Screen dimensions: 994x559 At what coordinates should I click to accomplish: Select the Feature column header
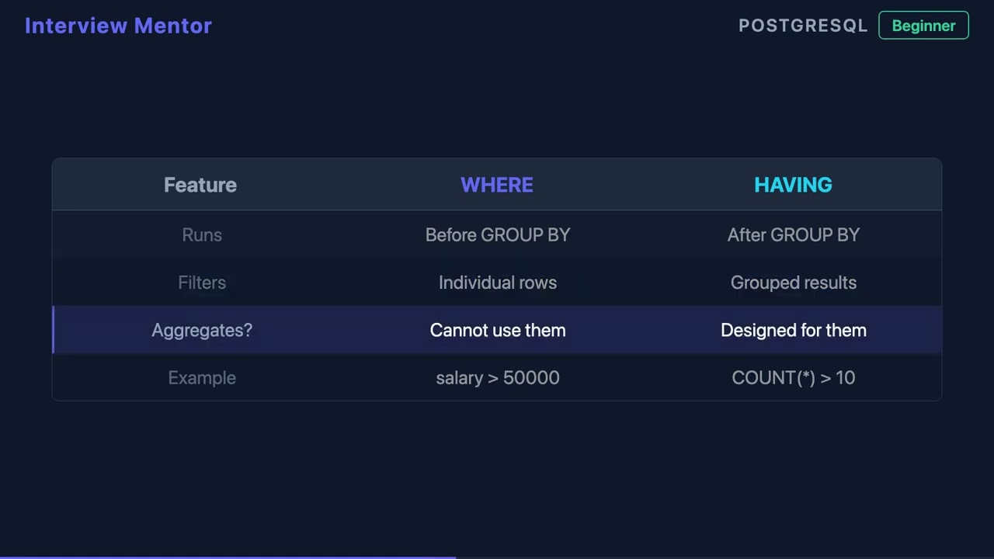(x=200, y=185)
